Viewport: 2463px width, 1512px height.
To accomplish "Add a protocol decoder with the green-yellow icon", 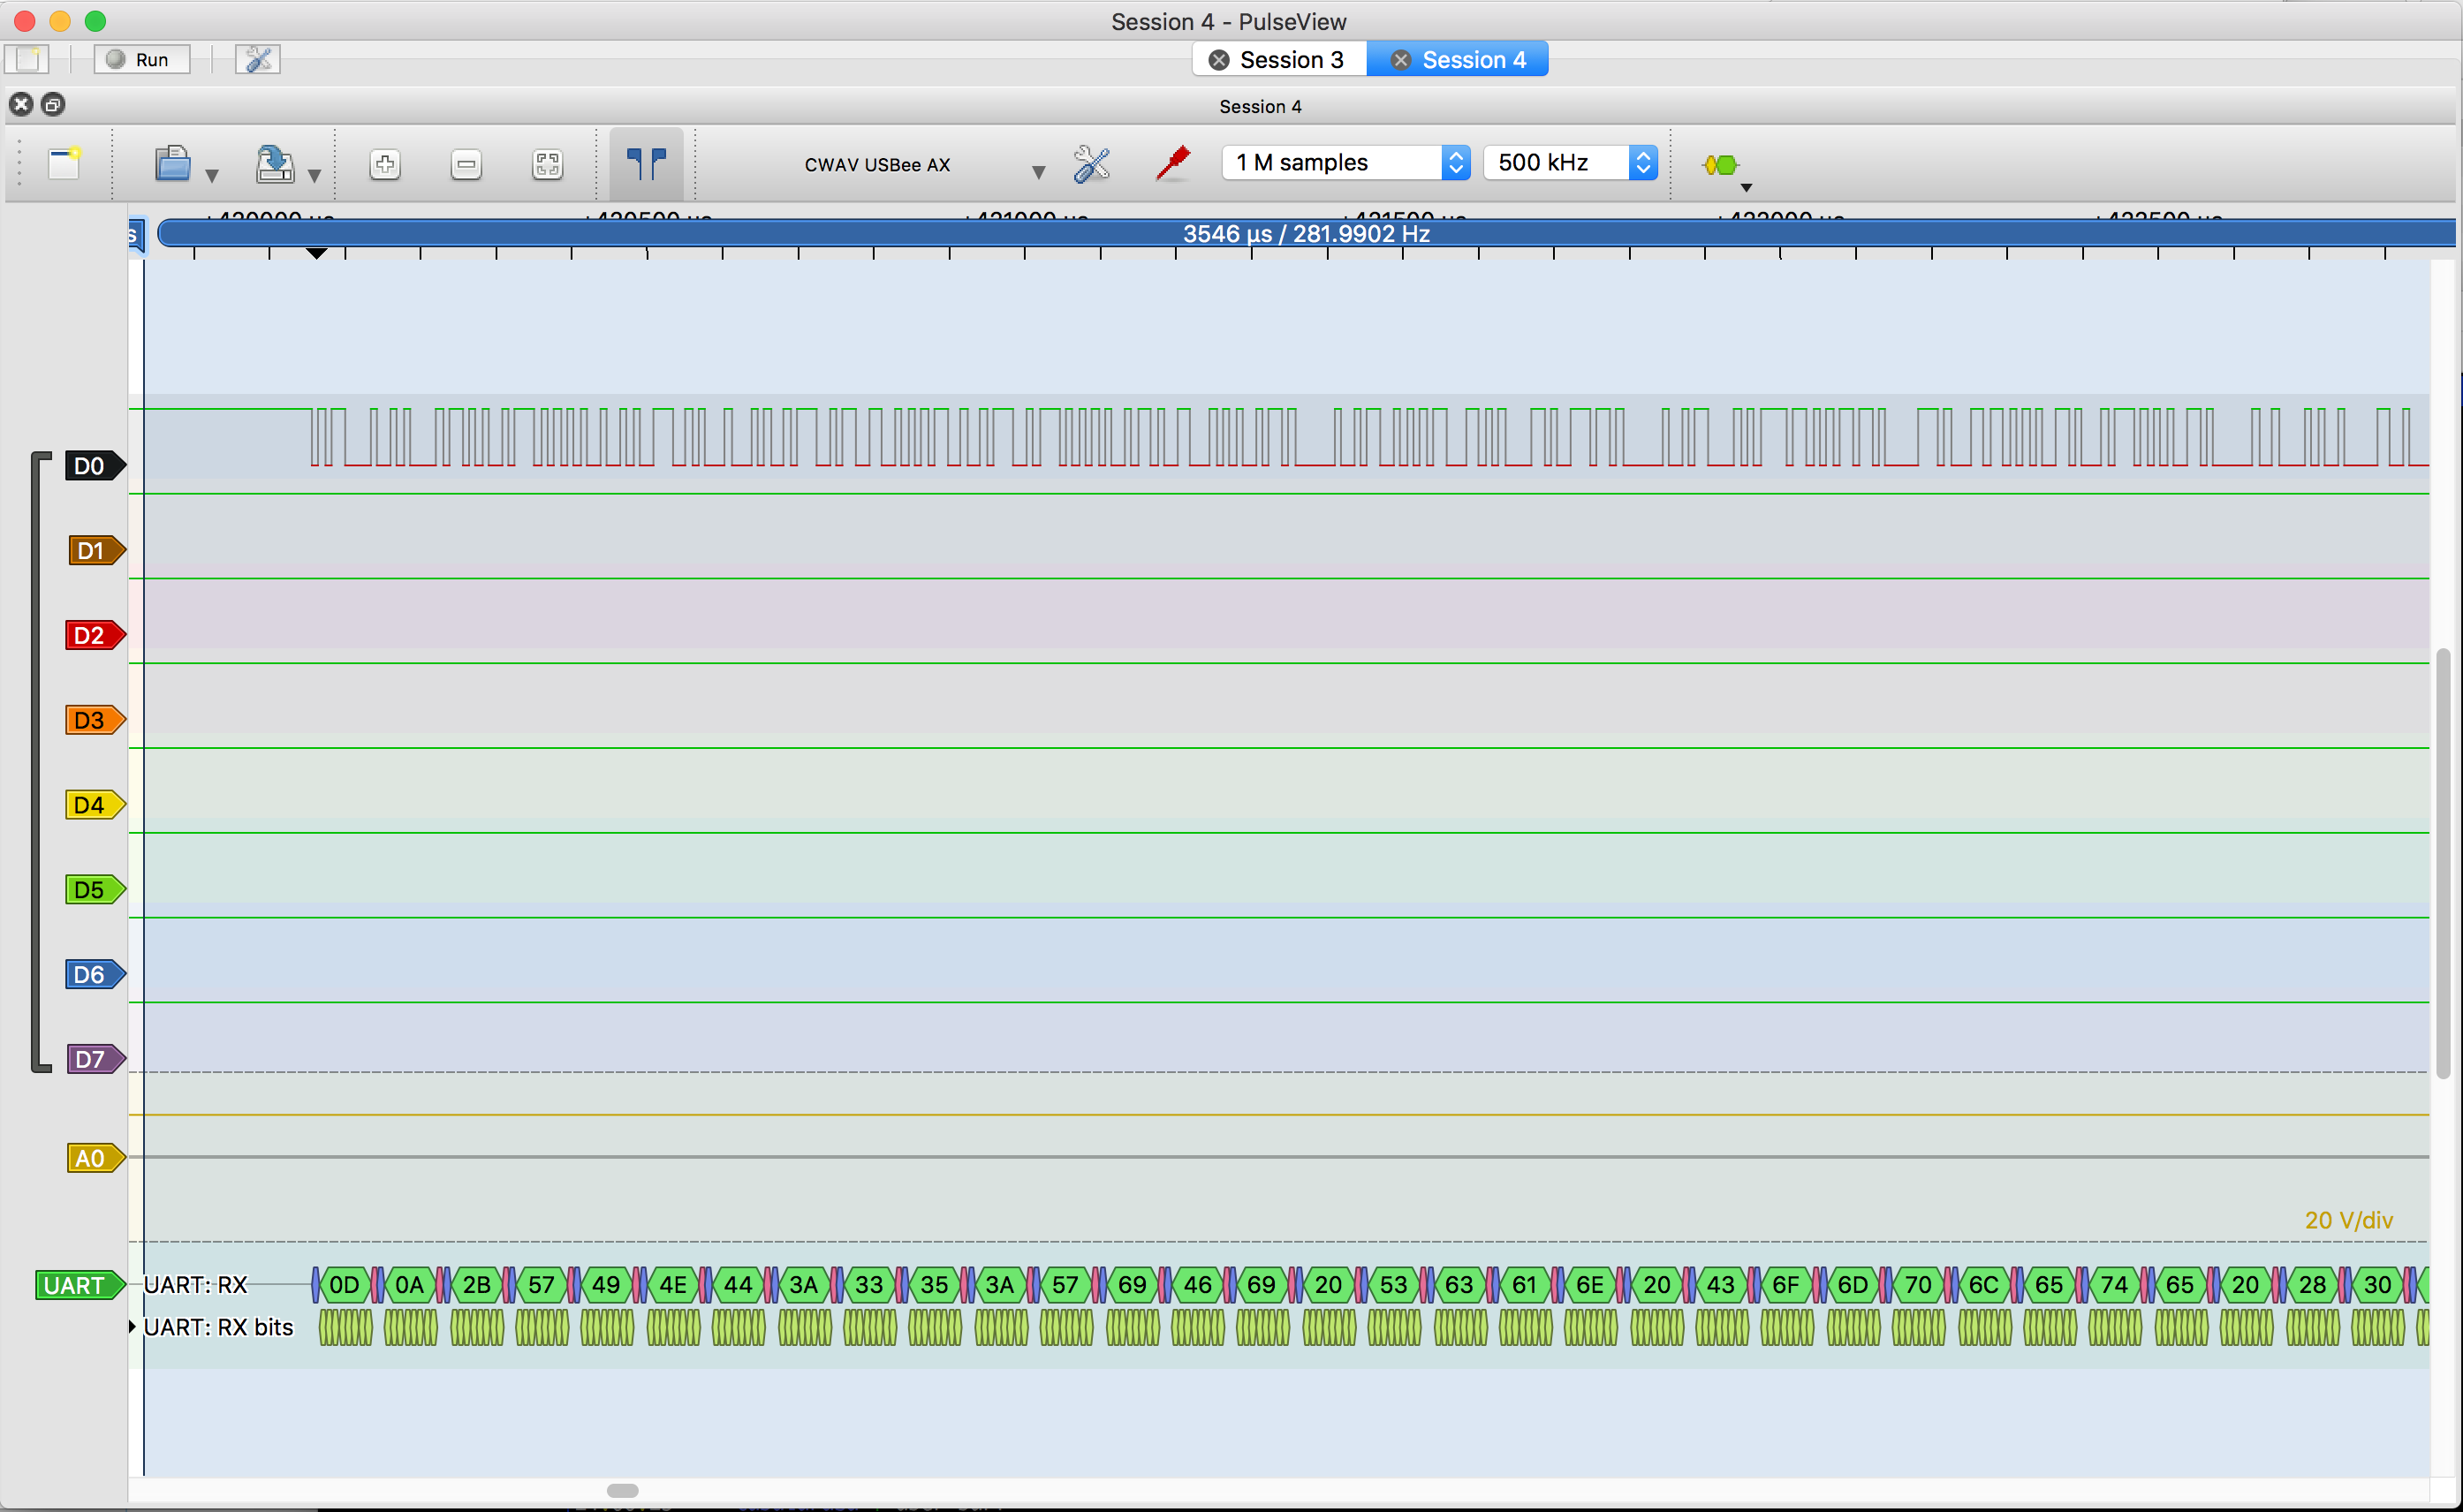I will pos(1720,165).
